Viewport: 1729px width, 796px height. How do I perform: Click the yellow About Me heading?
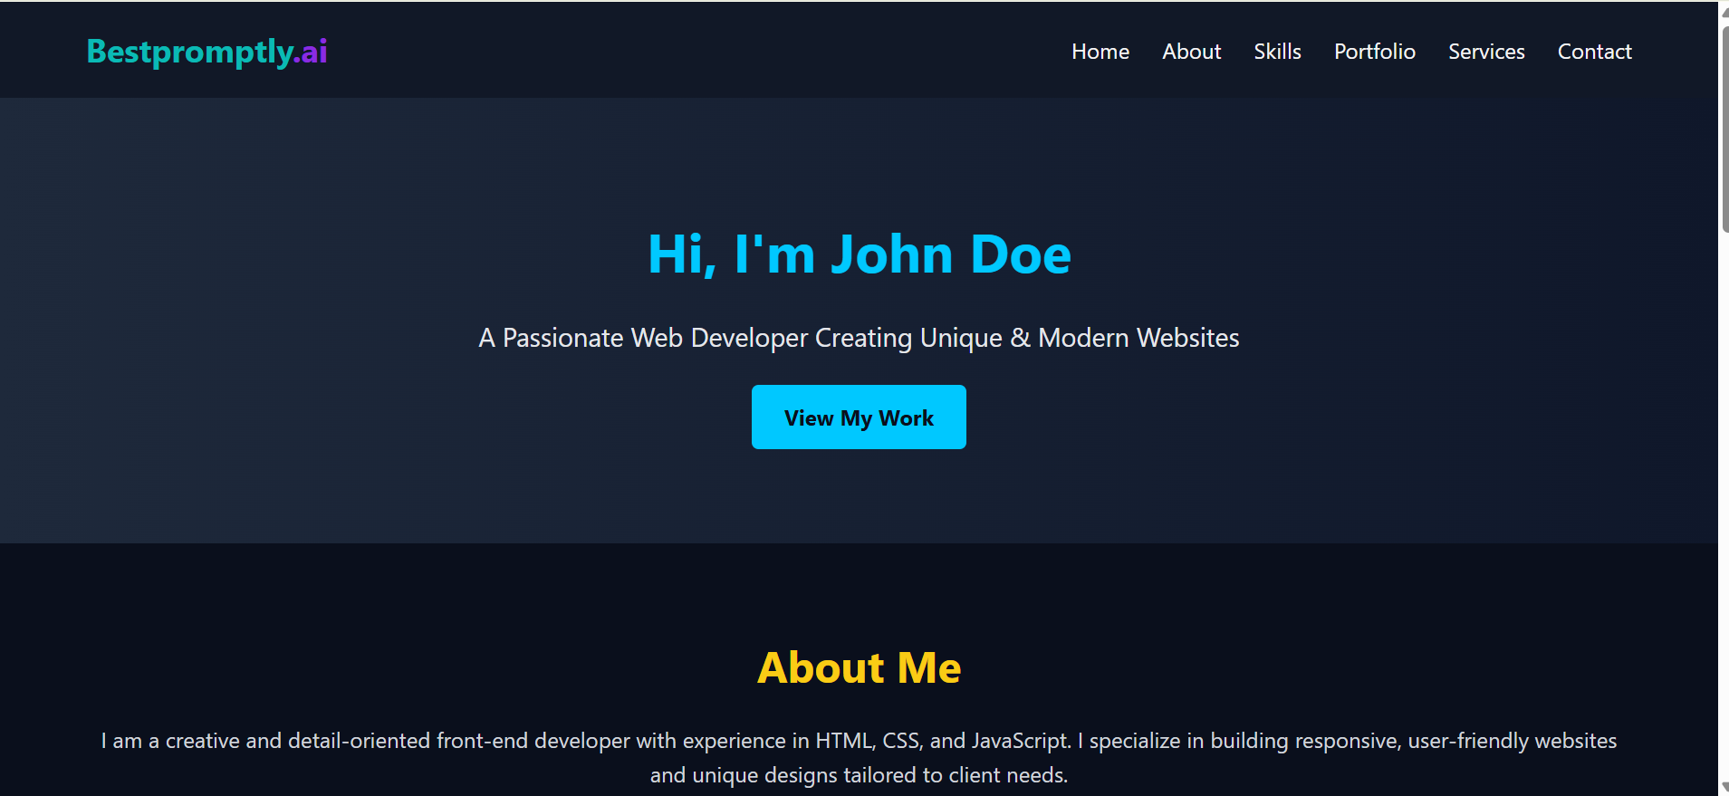tap(859, 668)
